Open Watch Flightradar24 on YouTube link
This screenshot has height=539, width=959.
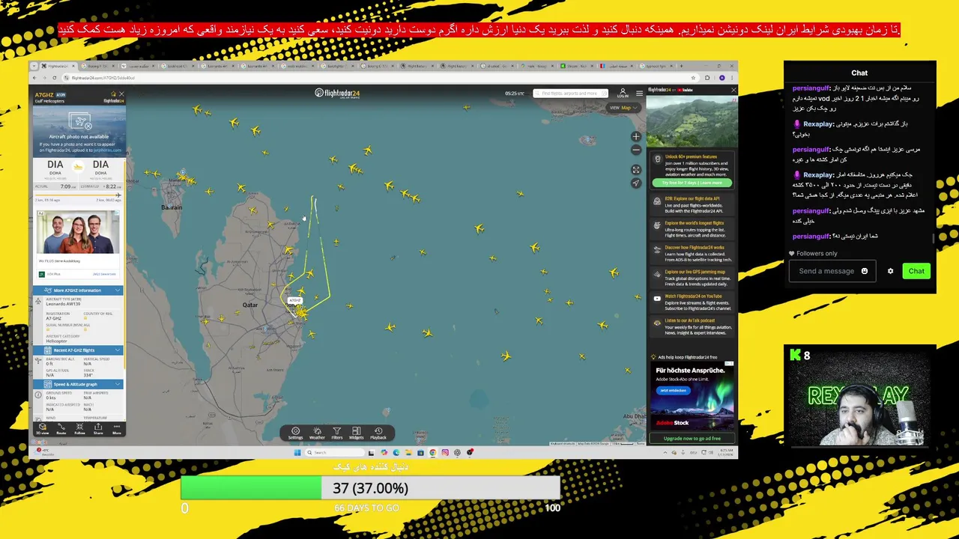[692, 302]
